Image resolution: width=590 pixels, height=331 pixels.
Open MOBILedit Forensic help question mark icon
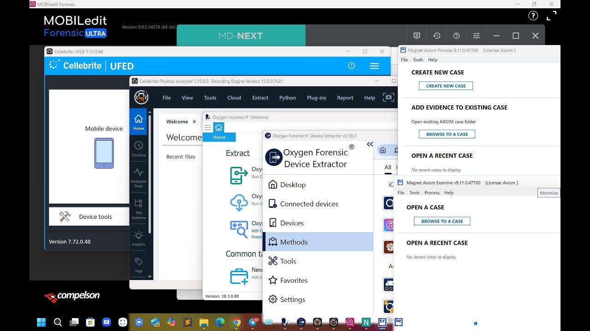point(533,16)
